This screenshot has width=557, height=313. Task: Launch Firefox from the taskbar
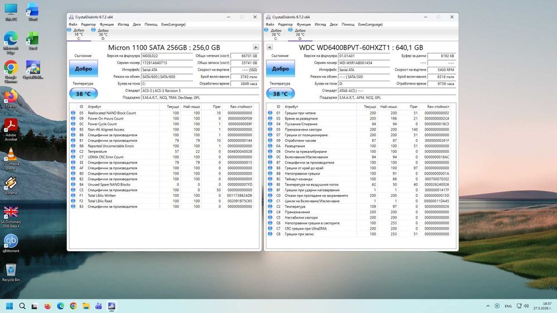[x=47, y=306]
